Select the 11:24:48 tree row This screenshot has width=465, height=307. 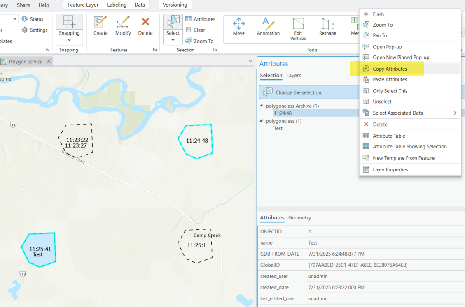point(316,113)
